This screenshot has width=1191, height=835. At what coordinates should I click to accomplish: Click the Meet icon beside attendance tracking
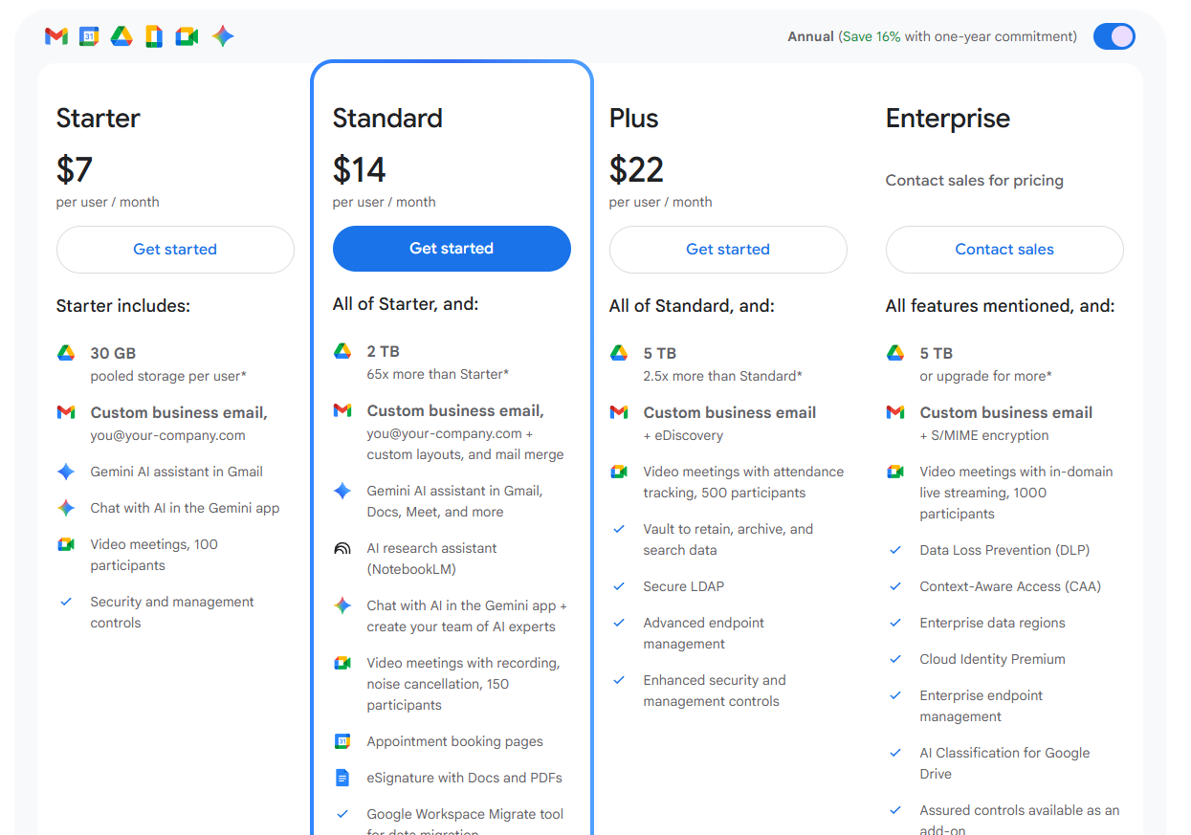619,472
